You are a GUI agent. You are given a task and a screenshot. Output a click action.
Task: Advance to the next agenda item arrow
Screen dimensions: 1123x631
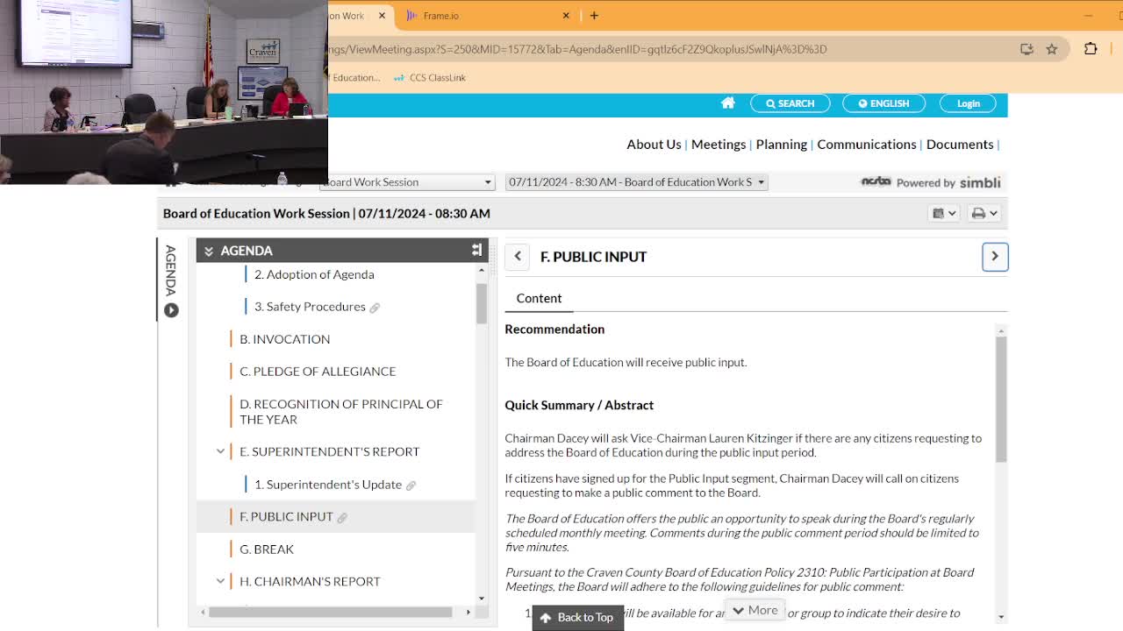coord(995,256)
